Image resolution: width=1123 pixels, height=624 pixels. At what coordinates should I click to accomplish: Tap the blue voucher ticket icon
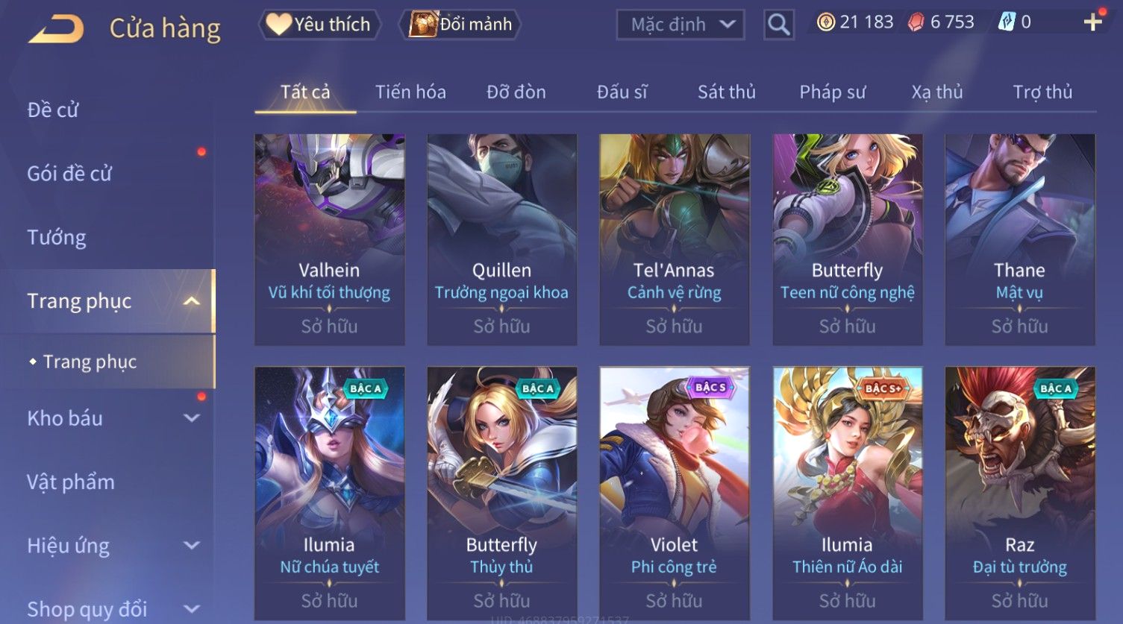click(1007, 22)
